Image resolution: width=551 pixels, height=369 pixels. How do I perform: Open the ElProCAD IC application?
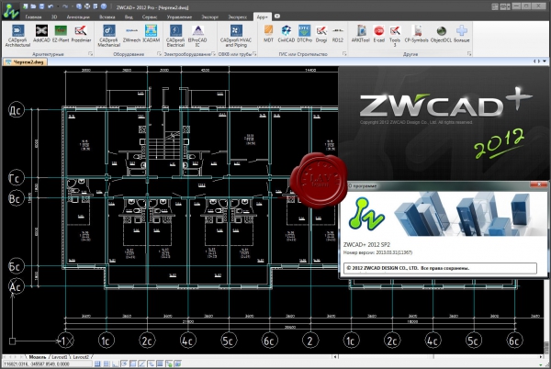(x=197, y=36)
